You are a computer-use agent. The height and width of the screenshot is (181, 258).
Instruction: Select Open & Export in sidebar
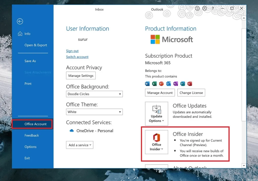pos(36,45)
